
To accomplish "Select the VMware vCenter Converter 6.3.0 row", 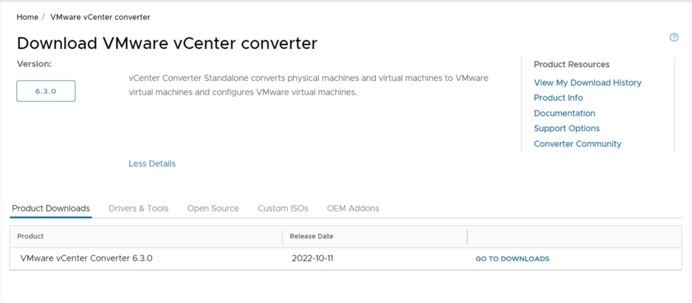I will pos(345,258).
